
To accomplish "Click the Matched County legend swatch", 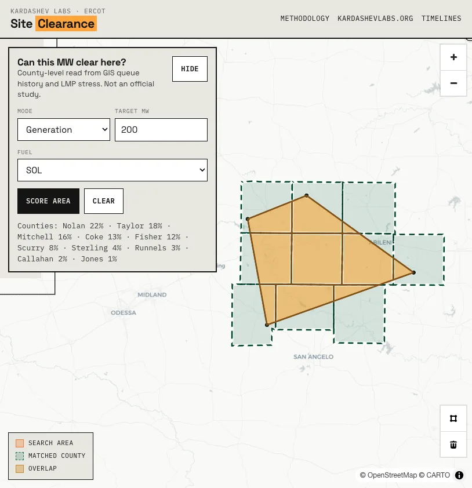I will click(20, 456).
